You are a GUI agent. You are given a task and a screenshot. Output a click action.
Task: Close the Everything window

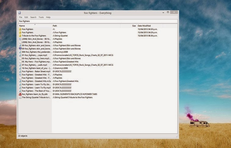point(174,12)
